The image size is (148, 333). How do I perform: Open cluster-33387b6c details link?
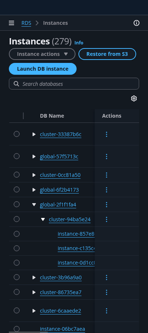point(61,134)
